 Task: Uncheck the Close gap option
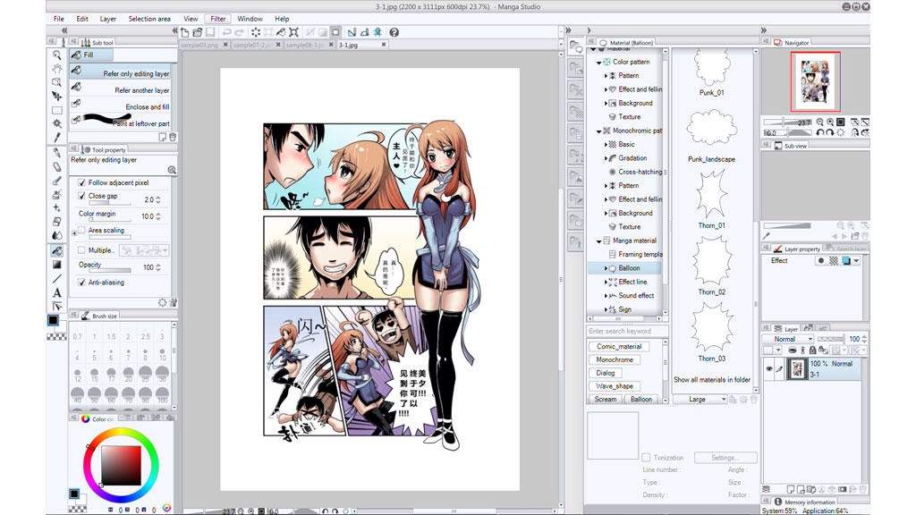(x=81, y=196)
